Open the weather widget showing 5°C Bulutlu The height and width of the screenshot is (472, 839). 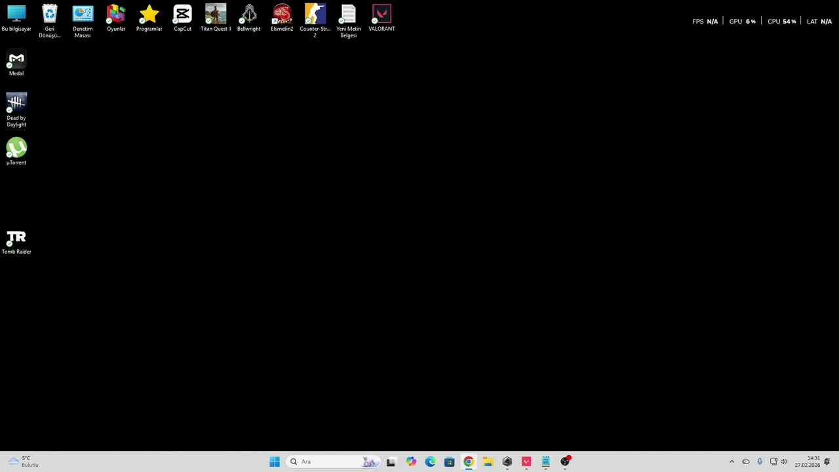click(23, 462)
